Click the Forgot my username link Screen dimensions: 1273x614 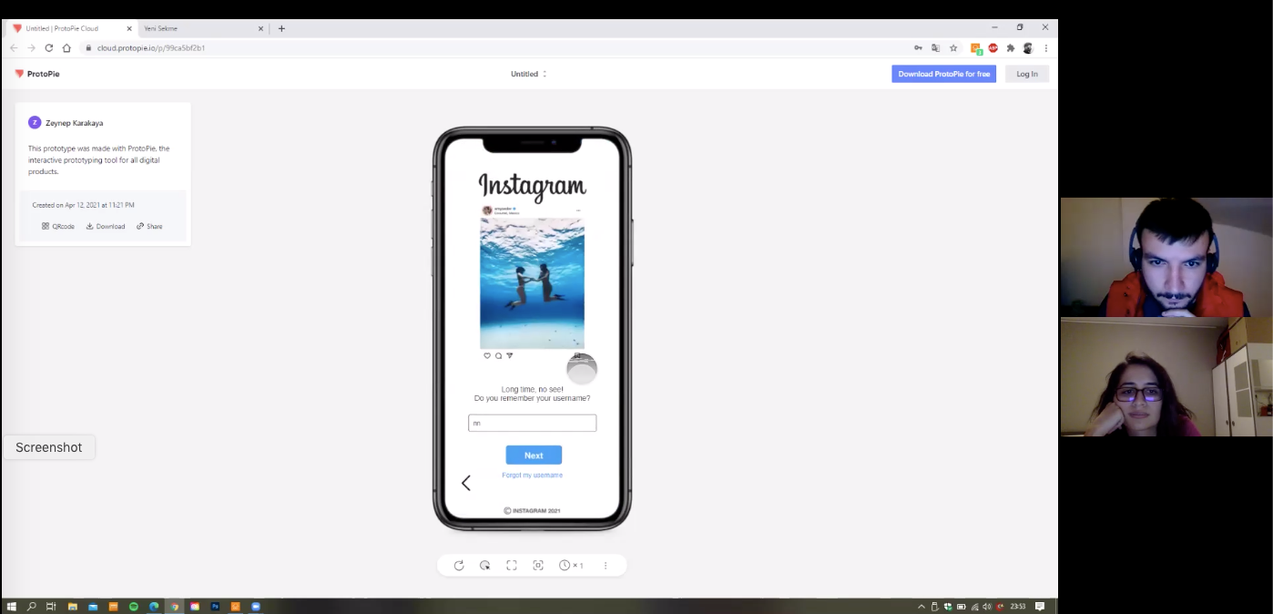pyautogui.click(x=533, y=476)
